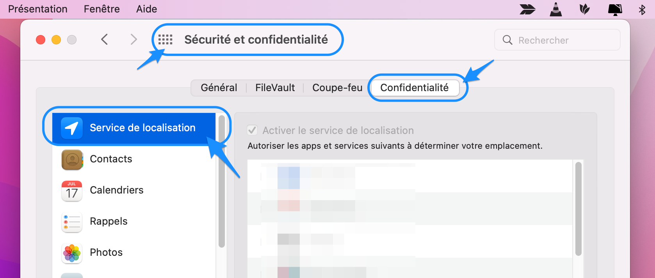Screen dimensions: 655x278
Task: Open the Fenêtre menu
Action: [x=102, y=9]
